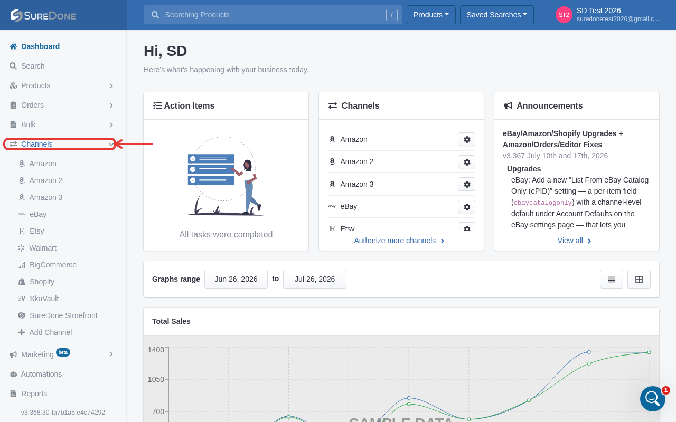Expand the Marketing sidebar chevron
This screenshot has width=676, height=422.
coord(111,354)
